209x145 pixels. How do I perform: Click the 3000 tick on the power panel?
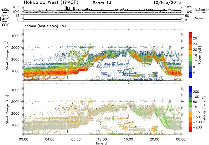pyautogui.click(x=15, y=48)
